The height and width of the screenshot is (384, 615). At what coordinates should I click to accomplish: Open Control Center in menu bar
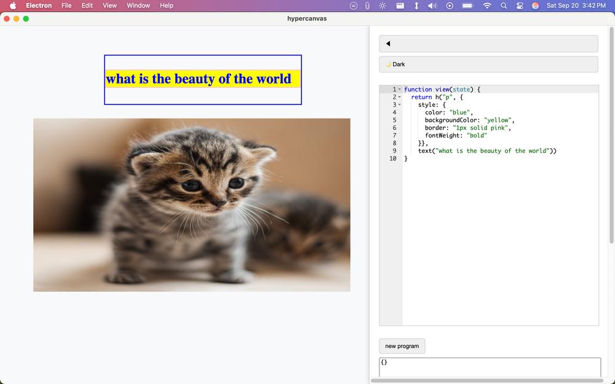(520, 6)
